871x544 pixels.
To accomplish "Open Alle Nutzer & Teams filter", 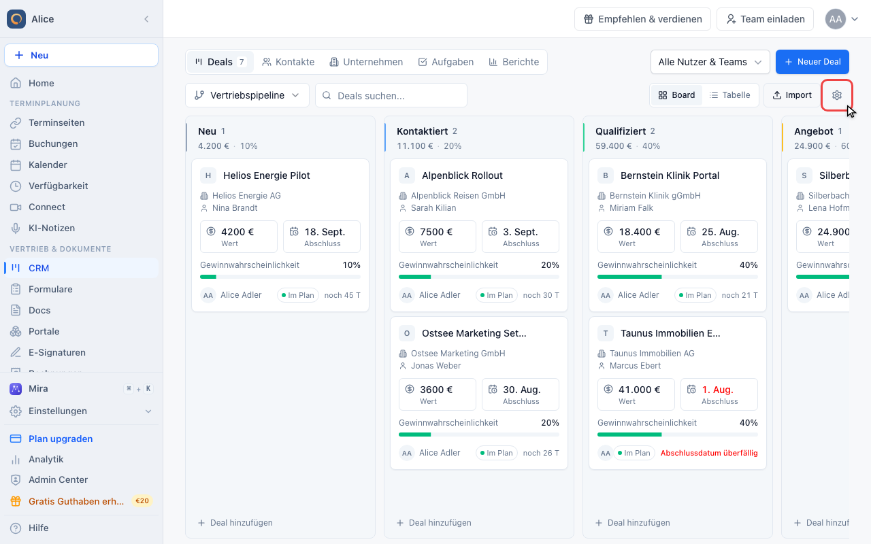I will [x=710, y=62].
